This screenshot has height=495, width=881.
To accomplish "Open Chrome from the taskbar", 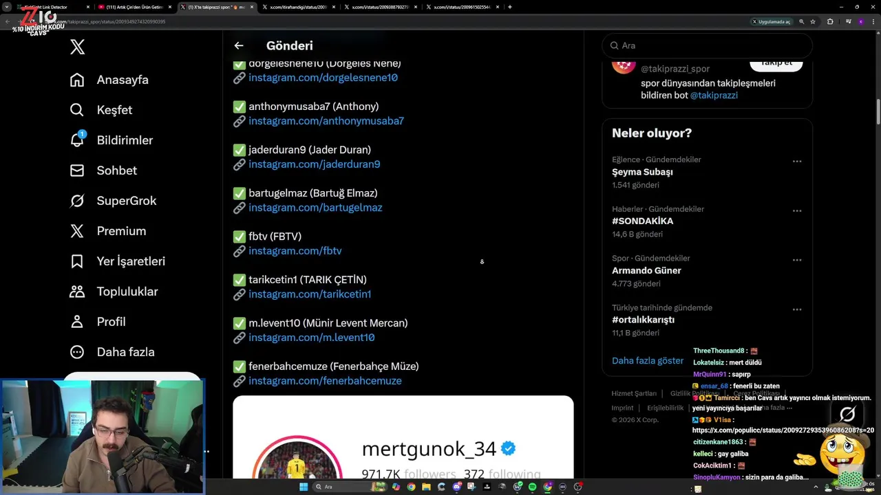I will [411, 487].
